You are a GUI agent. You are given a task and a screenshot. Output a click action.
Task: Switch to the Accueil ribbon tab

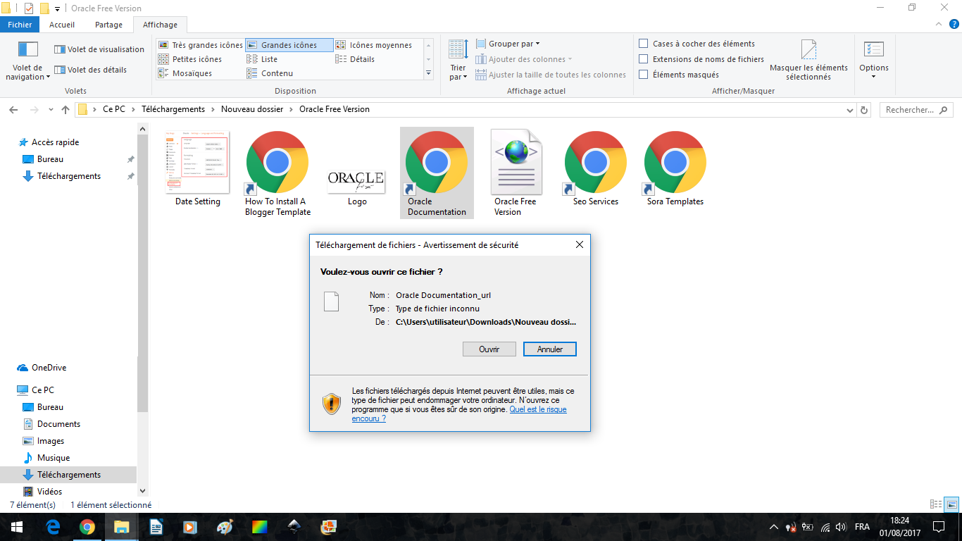click(x=62, y=25)
